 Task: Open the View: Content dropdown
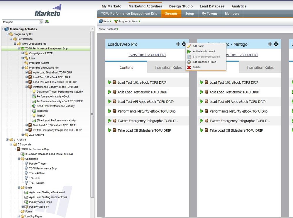point(109,29)
